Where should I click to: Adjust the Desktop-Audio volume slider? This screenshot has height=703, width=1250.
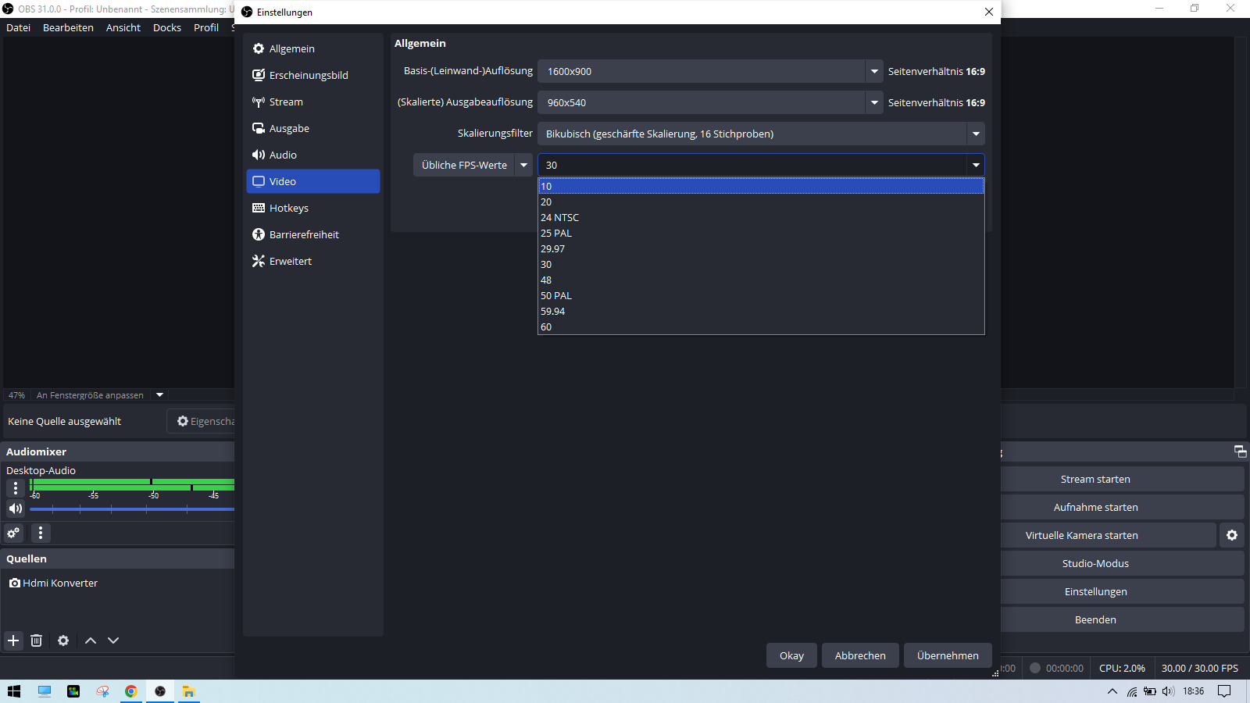(x=132, y=509)
